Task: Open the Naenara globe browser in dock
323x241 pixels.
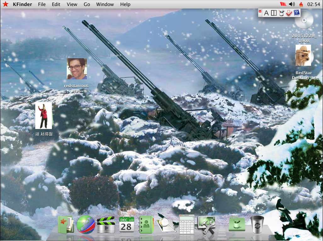Action: click(x=86, y=224)
